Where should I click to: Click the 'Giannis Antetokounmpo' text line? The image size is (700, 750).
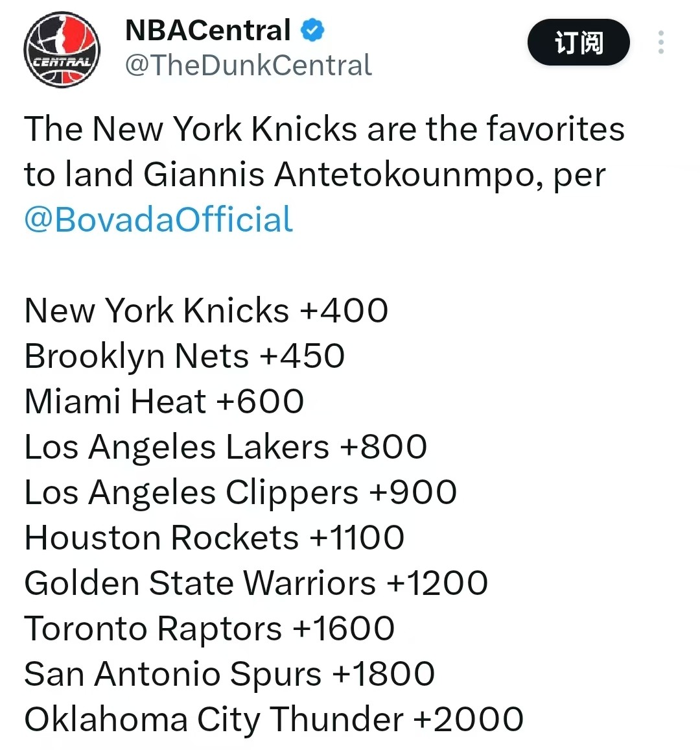pyautogui.click(x=314, y=174)
